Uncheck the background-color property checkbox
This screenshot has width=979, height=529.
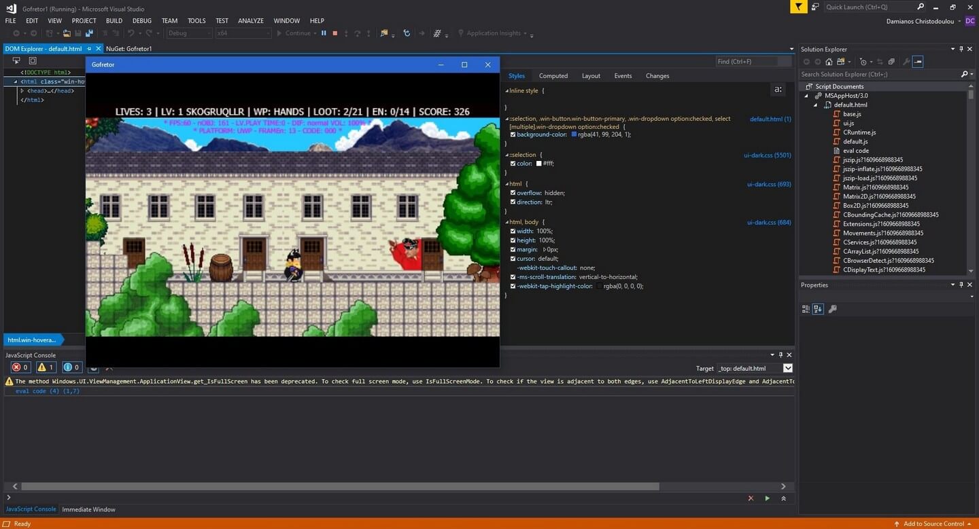click(x=513, y=134)
